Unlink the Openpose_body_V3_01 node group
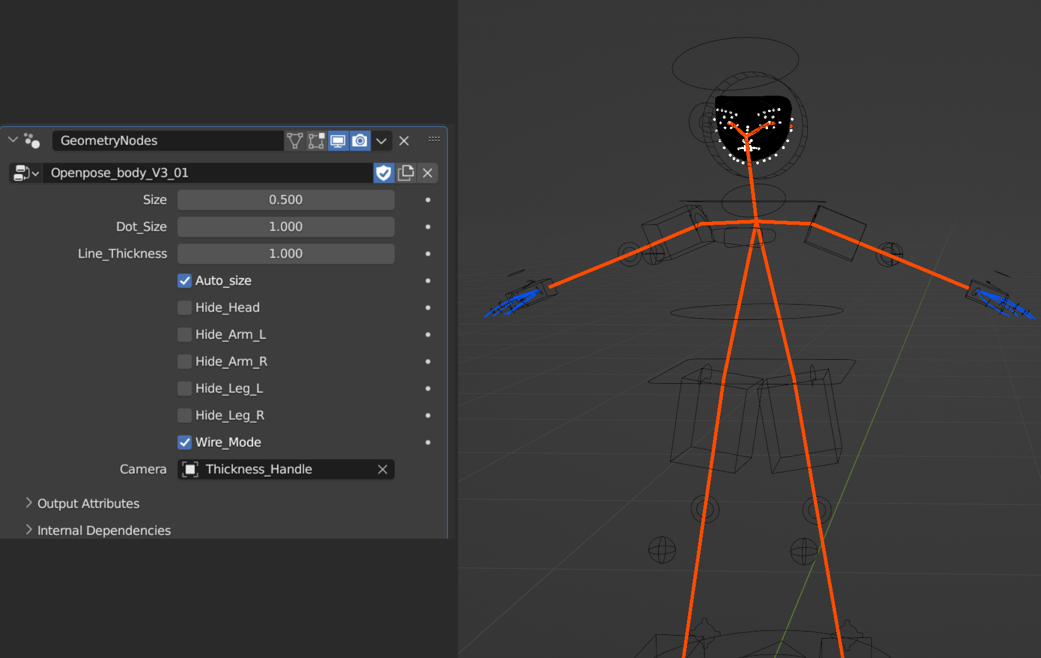The width and height of the screenshot is (1041, 658). coord(427,173)
